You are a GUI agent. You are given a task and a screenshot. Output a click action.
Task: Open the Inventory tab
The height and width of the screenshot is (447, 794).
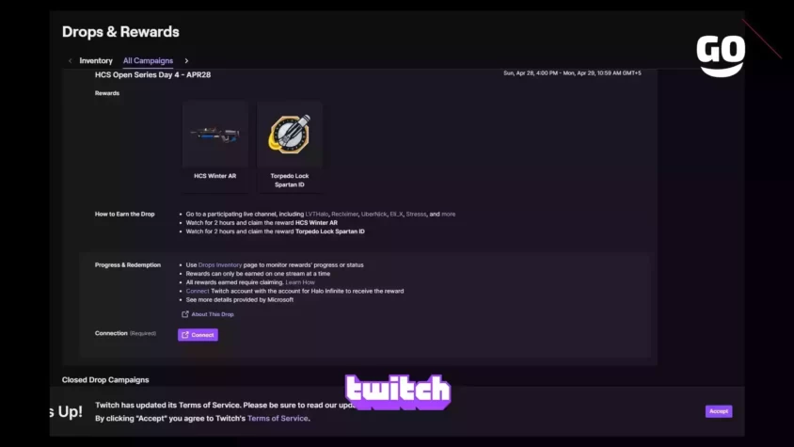pyautogui.click(x=96, y=61)
